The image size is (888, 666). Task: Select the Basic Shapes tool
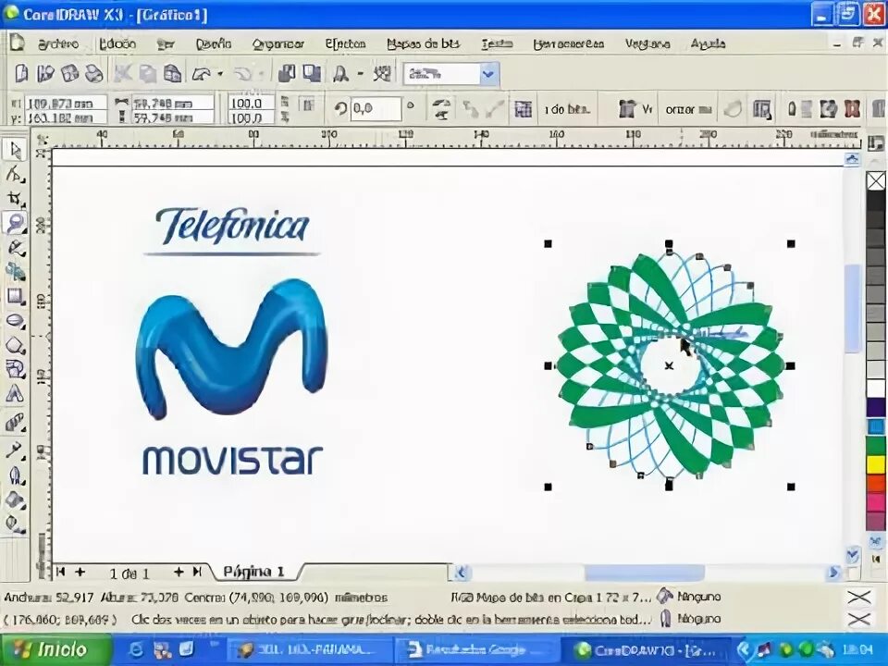[15, 369]
